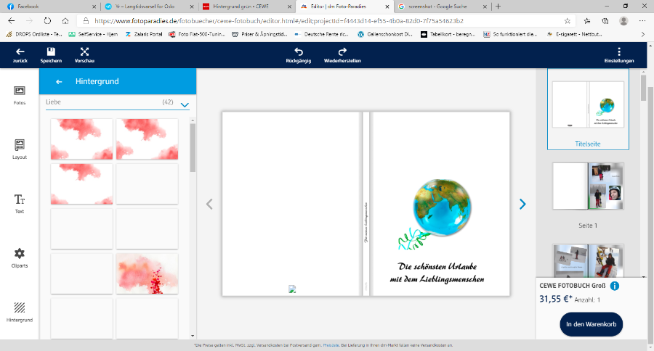This screenshot has height=351, width=654.
Task: Click back arrow in Hintergrund header
Action: (x=59, y=82)
